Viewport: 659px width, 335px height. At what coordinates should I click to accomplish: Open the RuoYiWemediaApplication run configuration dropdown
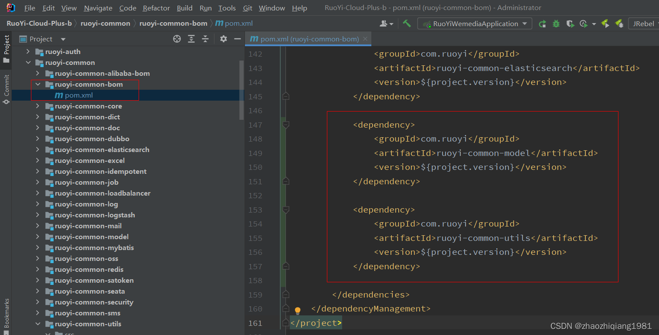(525, 24)
